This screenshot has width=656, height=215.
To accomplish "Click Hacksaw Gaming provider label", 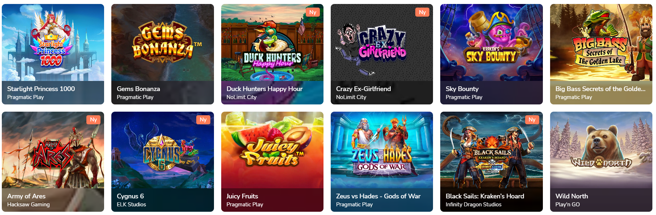I will (x=29, y=205).
